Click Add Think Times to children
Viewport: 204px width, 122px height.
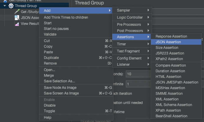coord(66,17)
